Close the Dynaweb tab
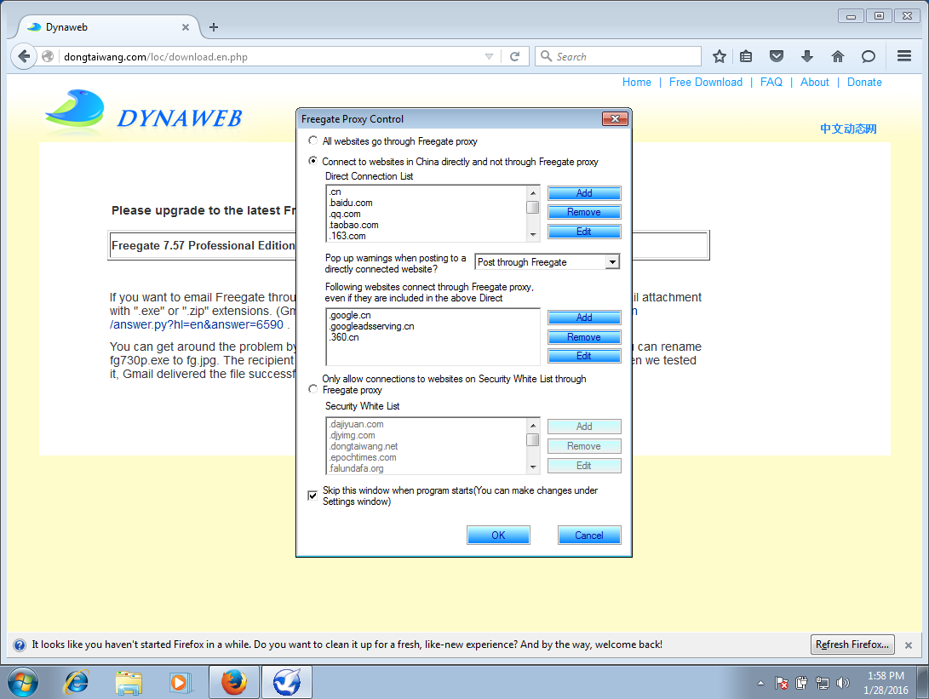Screen dimensions: 929x699 click(x=186, y=27)
